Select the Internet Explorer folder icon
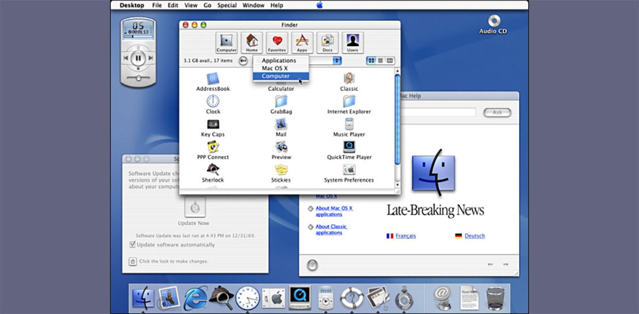 coord(349,101)
